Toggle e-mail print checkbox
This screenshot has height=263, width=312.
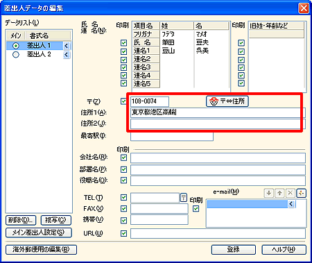196,209
